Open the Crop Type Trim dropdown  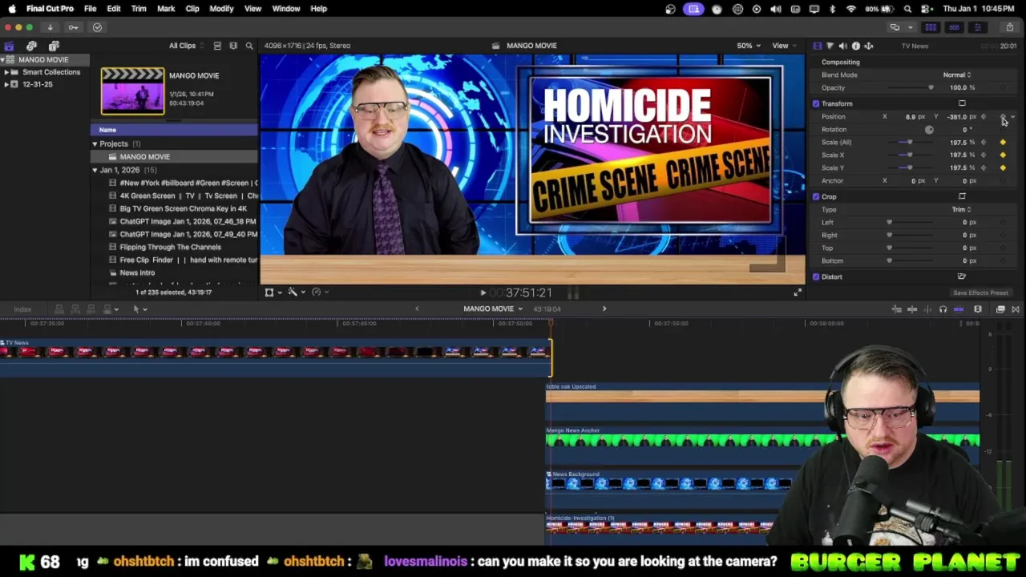pos(961,209)
